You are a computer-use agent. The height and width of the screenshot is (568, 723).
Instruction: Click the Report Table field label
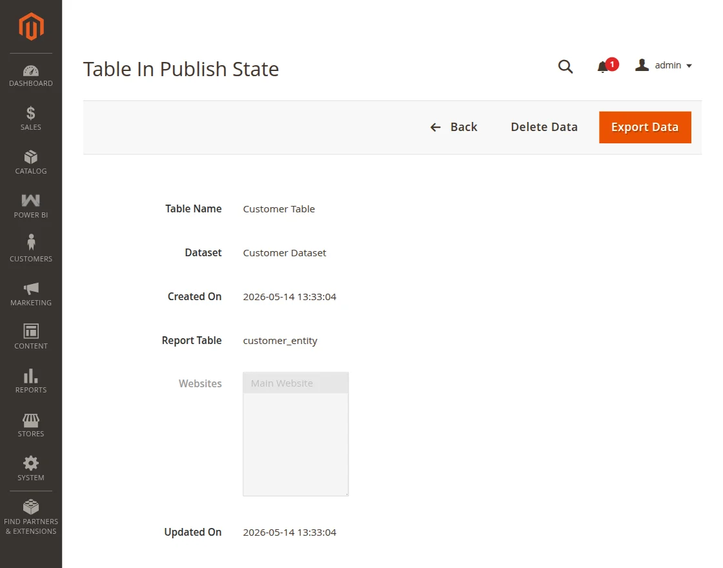click(x=192, y=340)
